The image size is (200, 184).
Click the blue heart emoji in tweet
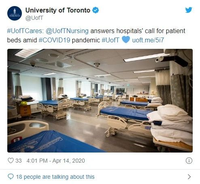(x=126, y=40)
